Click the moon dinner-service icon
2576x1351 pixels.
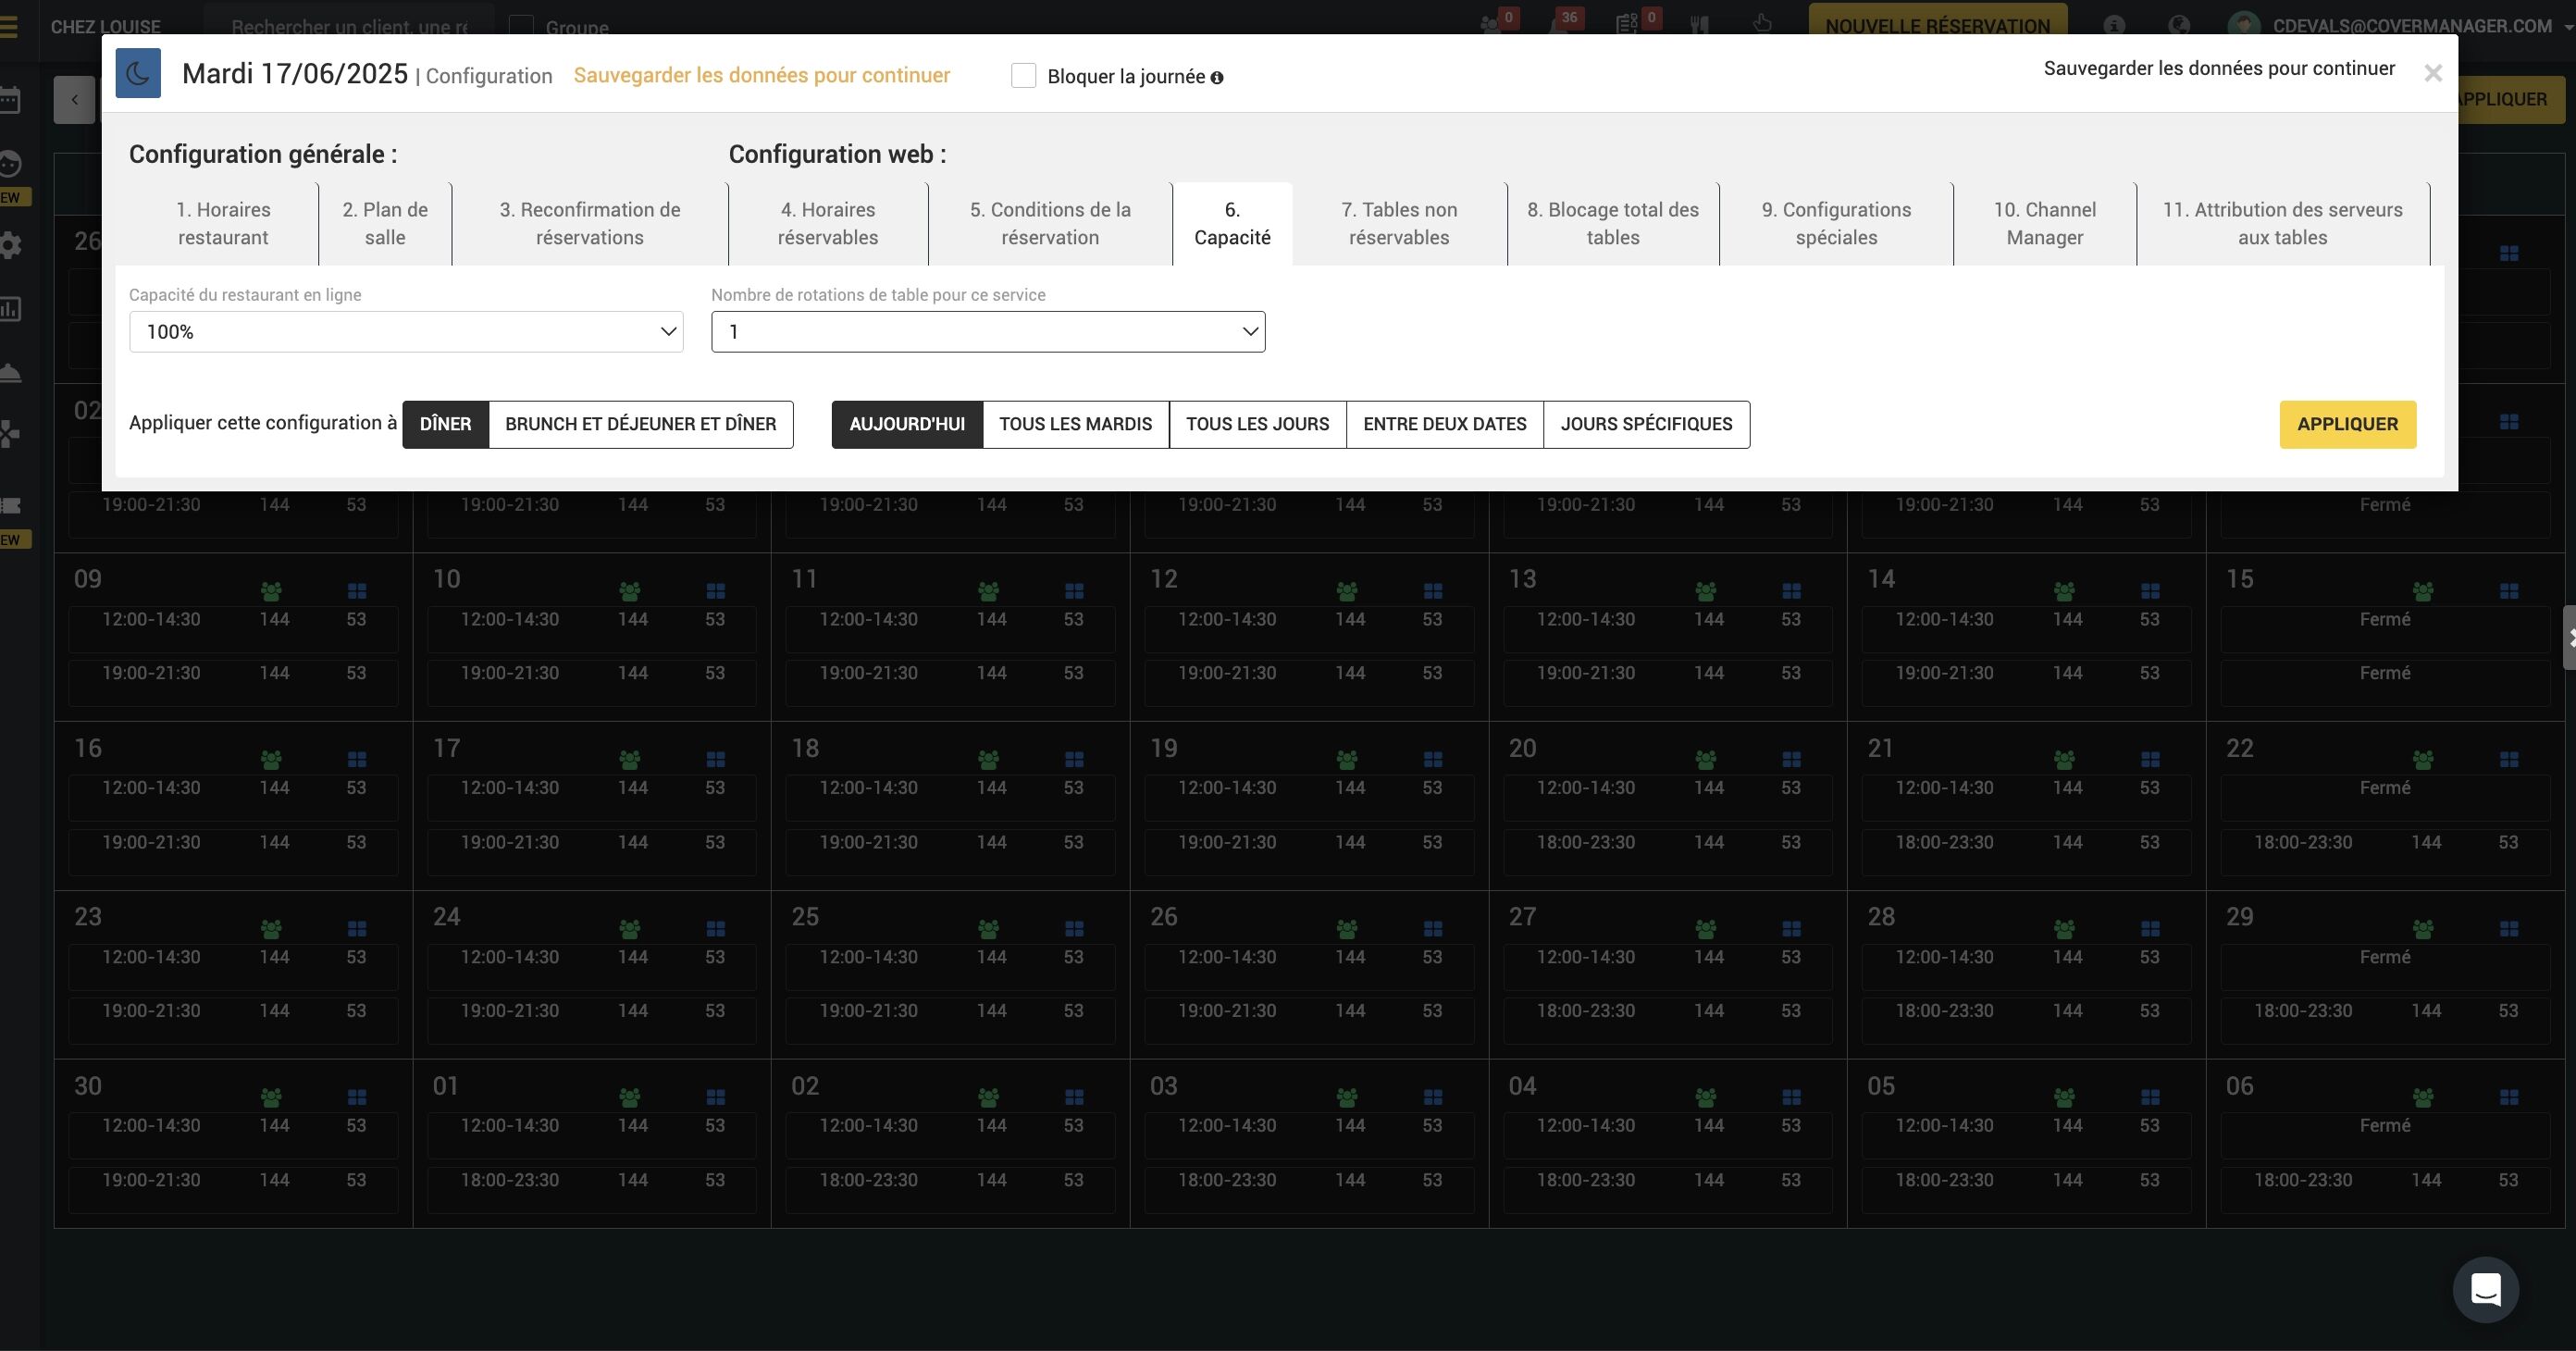[138, 74]
